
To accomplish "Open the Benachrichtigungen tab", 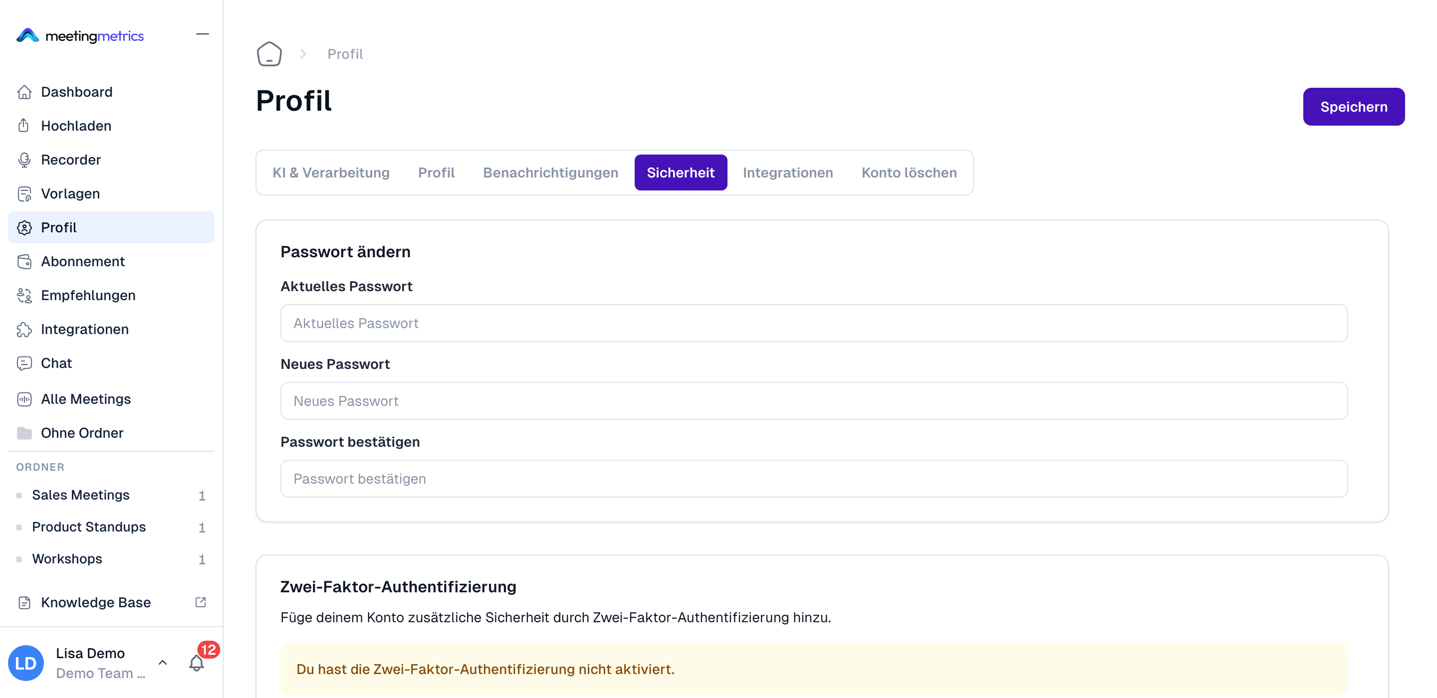I will (550, 173).
